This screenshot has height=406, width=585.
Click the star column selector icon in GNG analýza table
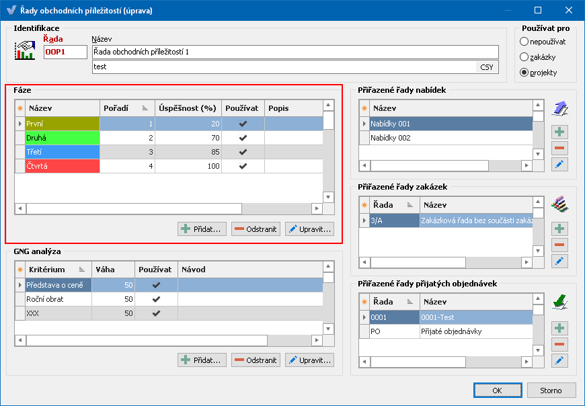pos(20,270)
